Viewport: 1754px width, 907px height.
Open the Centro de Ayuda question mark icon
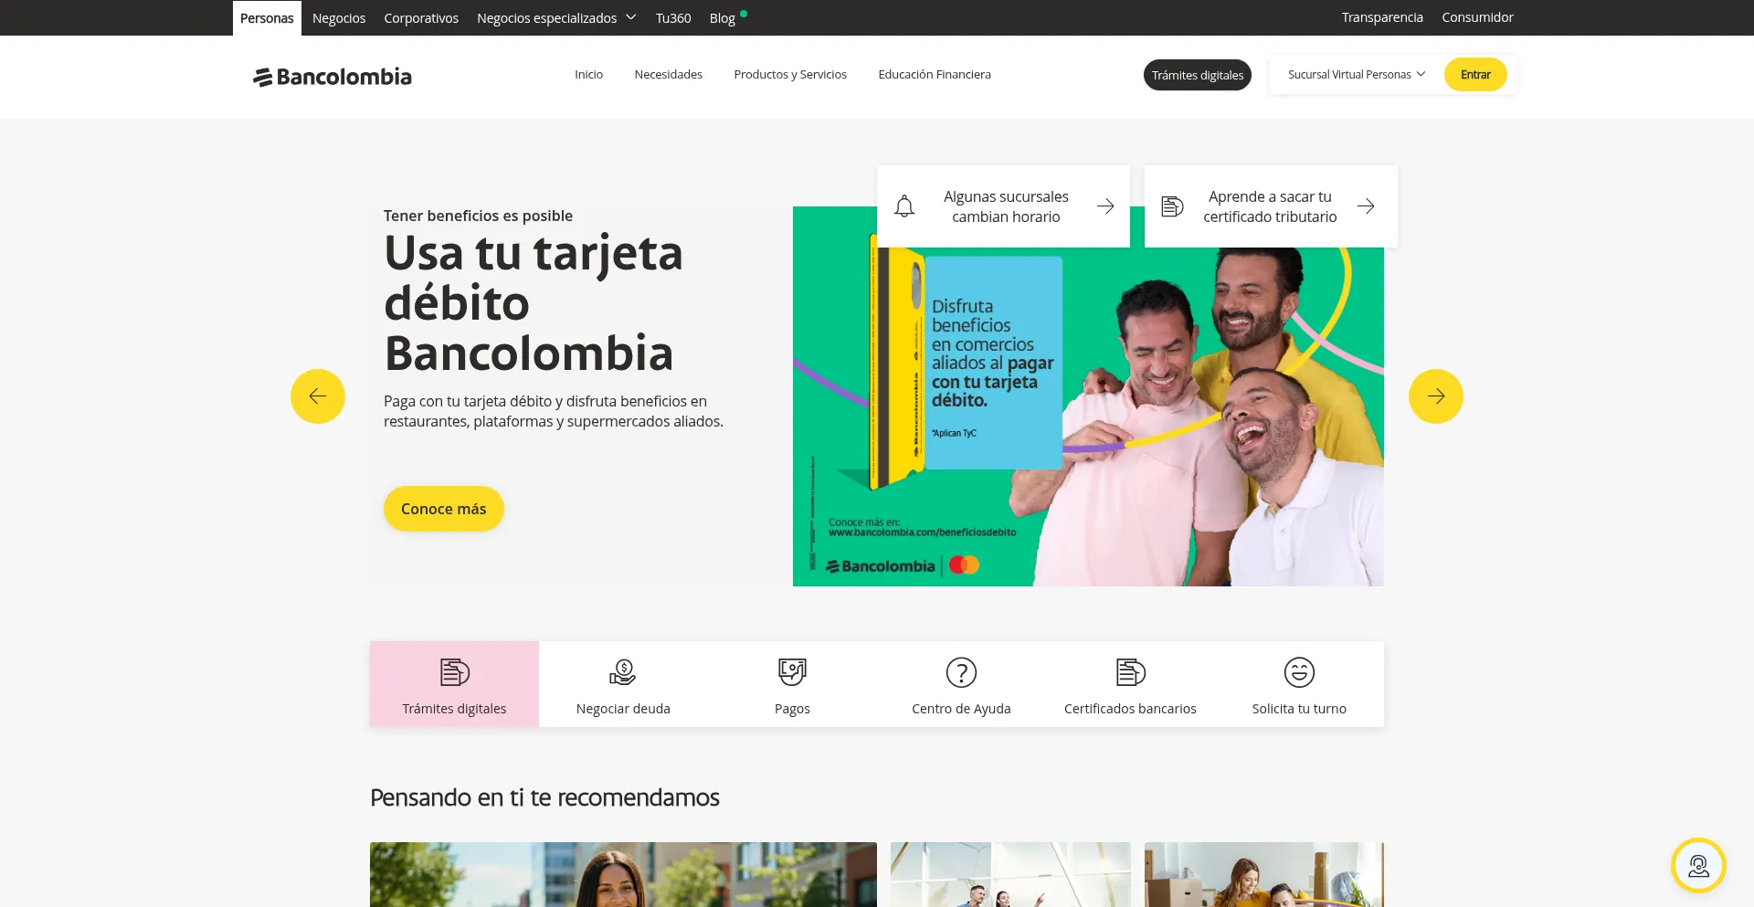point(961,672)
